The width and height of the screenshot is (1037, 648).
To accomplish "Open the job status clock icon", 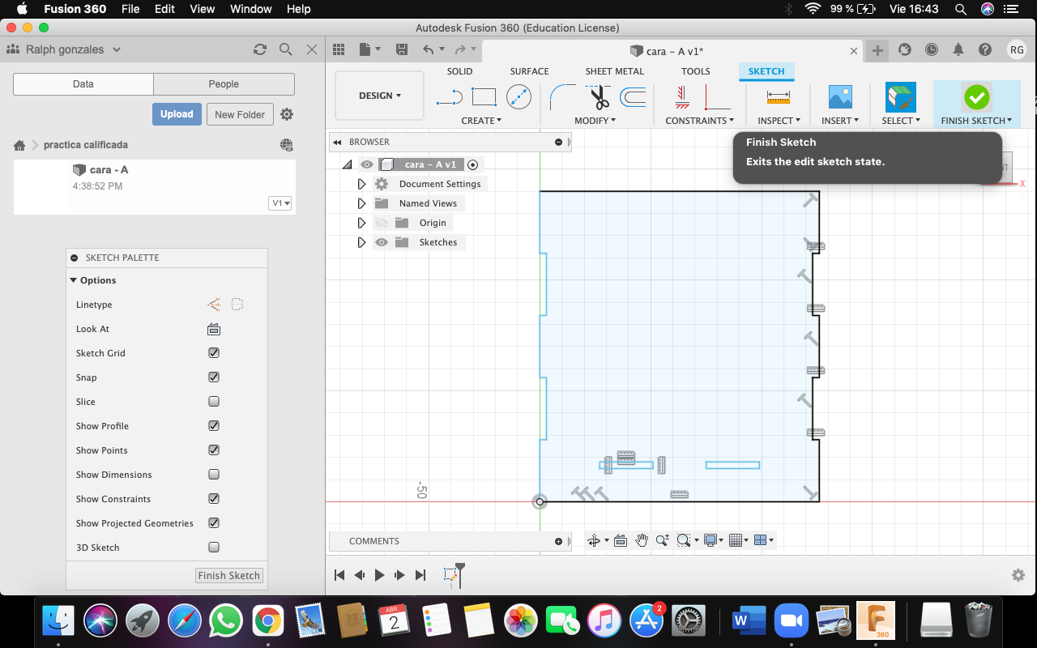I will [x=932, y=49].
